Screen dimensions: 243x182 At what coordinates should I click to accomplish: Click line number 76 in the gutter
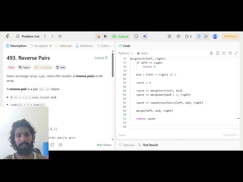point(125,59)
